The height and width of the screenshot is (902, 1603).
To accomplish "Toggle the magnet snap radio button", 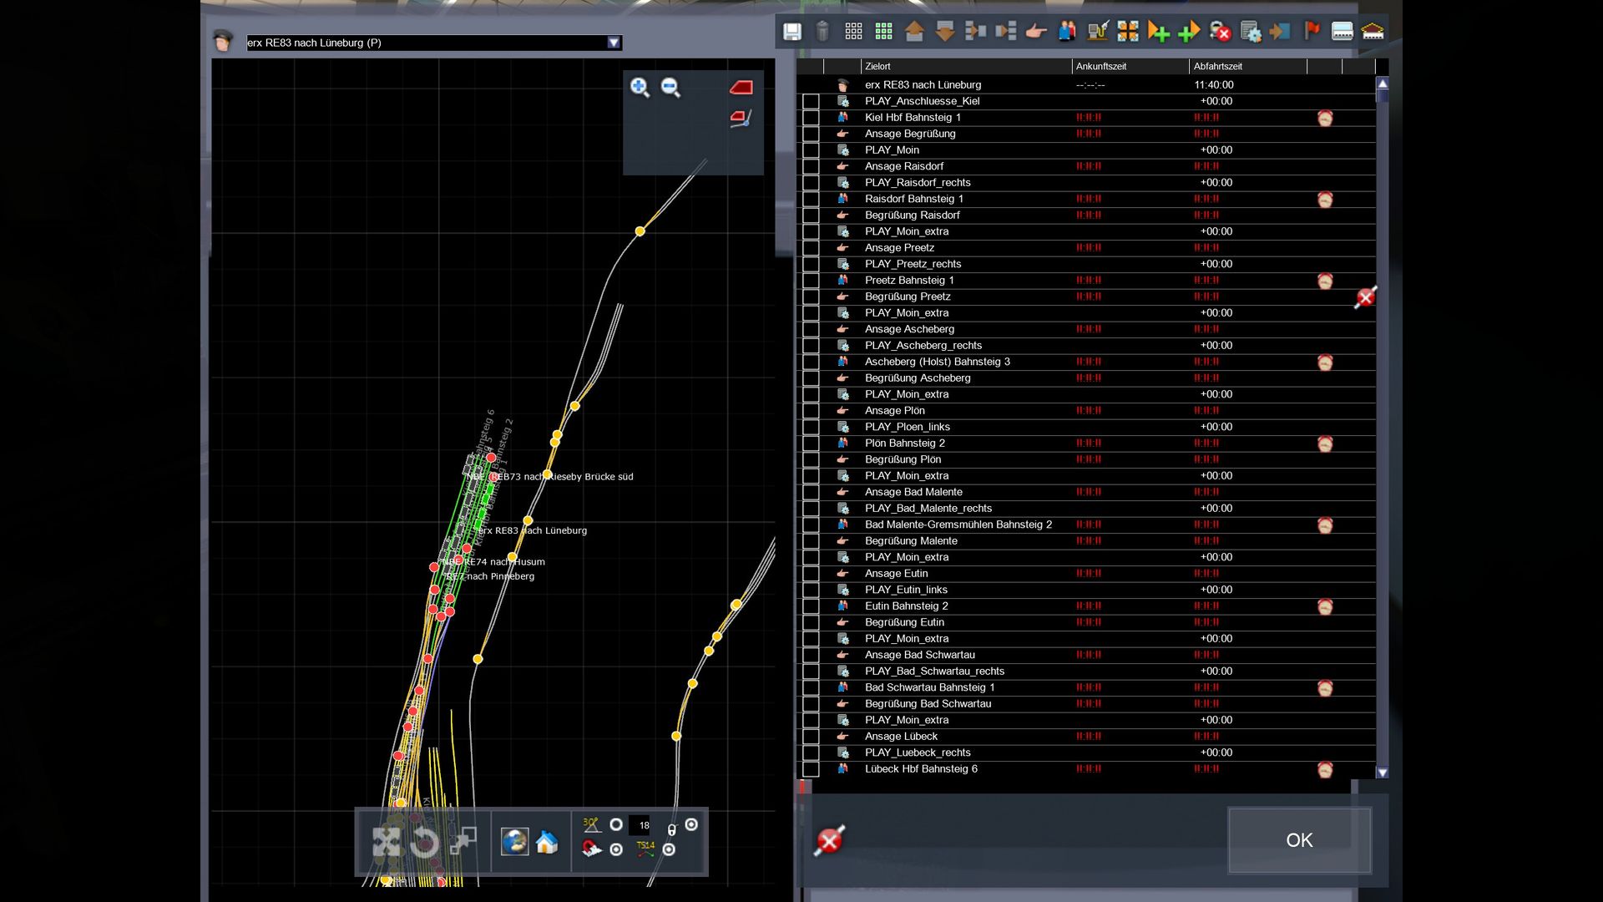I will [x=616, y=849].
